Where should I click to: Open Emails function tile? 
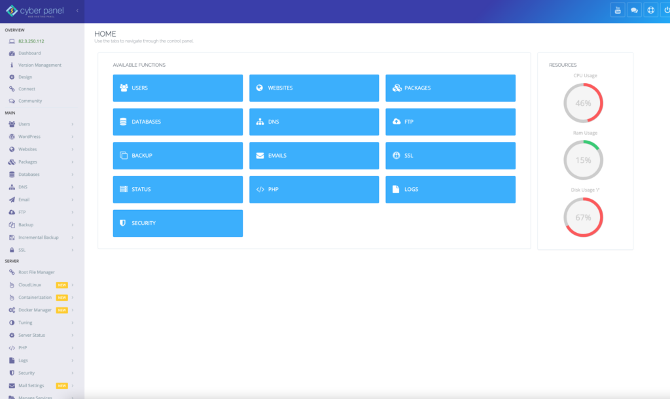coord(314,156)
